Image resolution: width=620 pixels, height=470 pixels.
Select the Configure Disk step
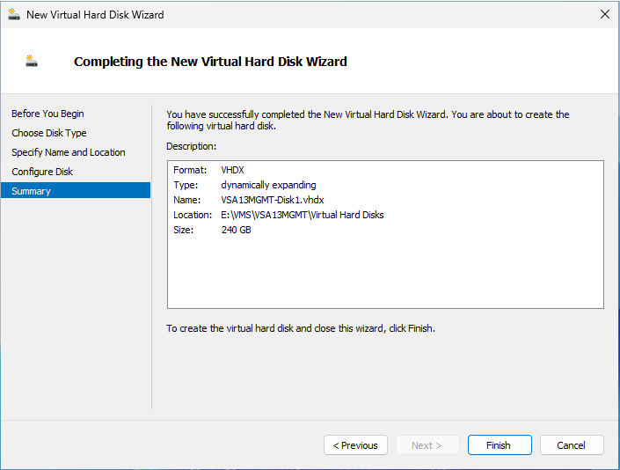coord(42,172)
